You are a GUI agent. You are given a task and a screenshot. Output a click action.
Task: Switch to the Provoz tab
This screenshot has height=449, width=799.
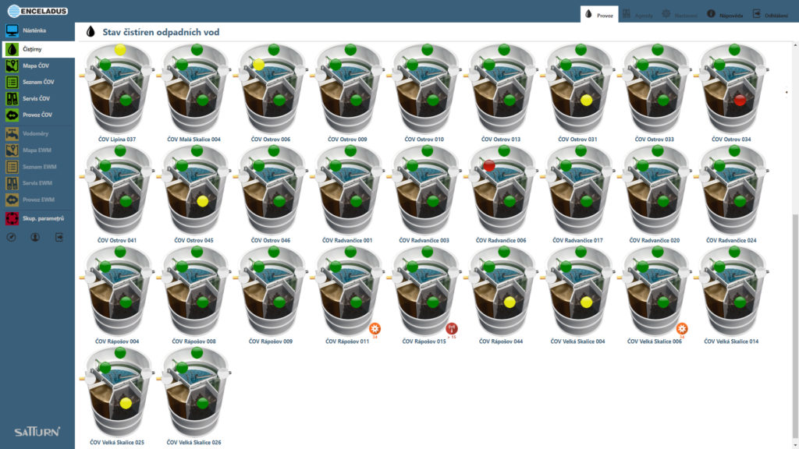[599, 15]
